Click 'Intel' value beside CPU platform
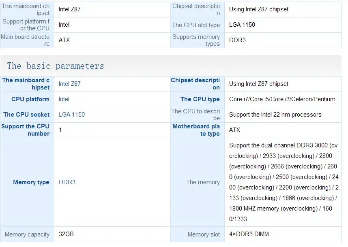Viewport: 348px width, 247px height. (64, 99)
